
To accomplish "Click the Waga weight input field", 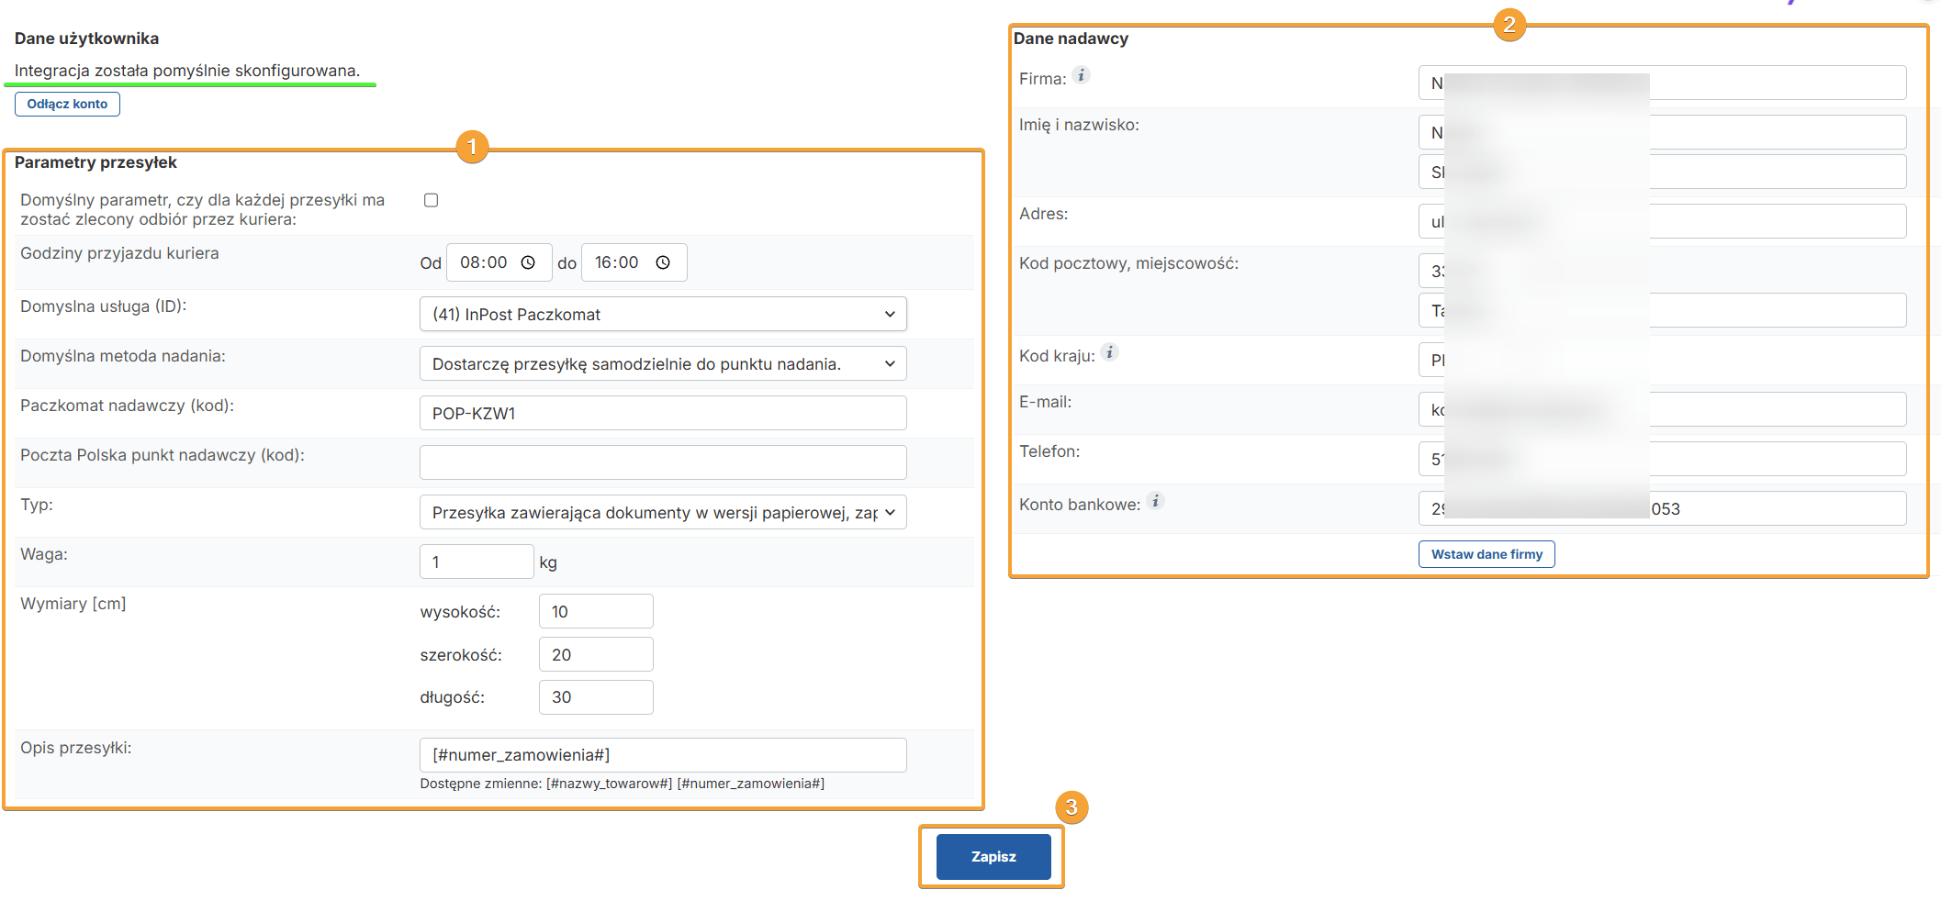I will pos(476,562).
